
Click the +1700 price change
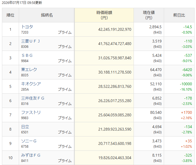pyautogui.click(x=186, y=112)
